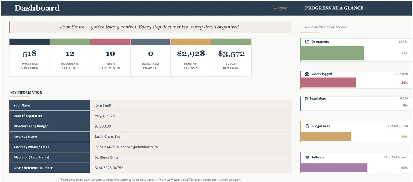Click the KEY INFORMATION section heading
The height and width of the screenshot is (182, 413).
click(x=26, y=92)
